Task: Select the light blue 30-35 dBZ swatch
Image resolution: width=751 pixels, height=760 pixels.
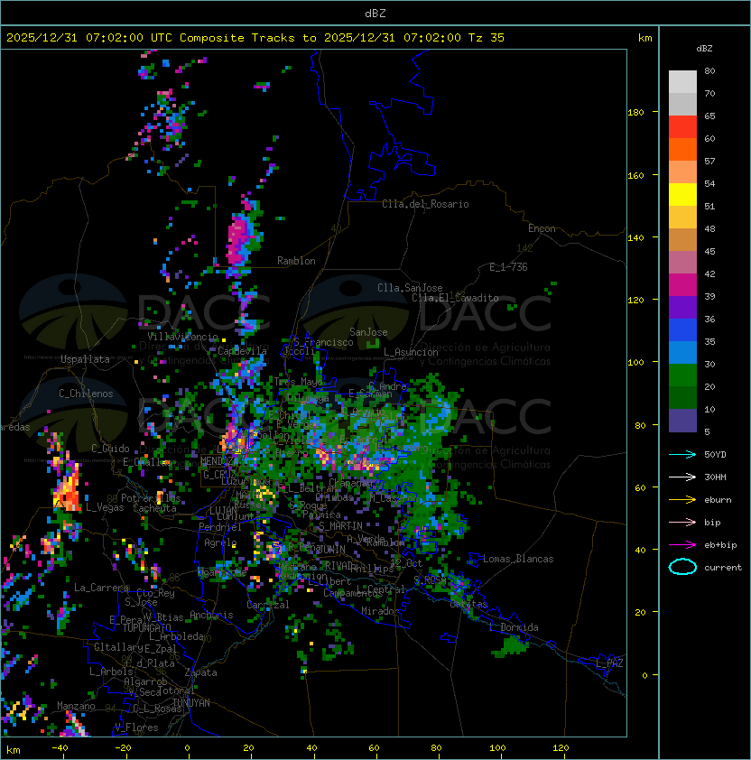Action: 682,353
